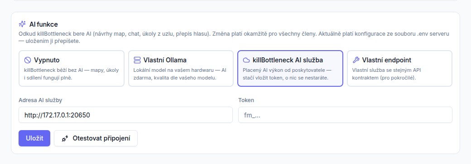Save settings with the Uložit button
The width and height of the screenshot is (471, 164).
34,138
